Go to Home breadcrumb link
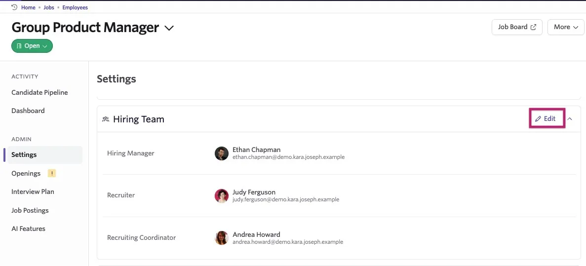 [29, 7]
